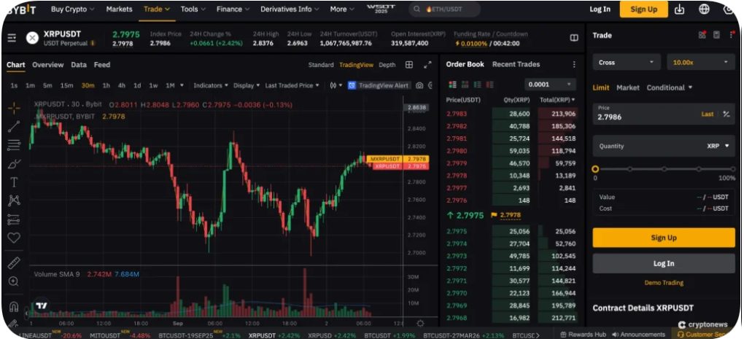The height and width of the screenshot is (339, 744).
Task: Toggle the magnet snap mode
Action: pos(14,306)
